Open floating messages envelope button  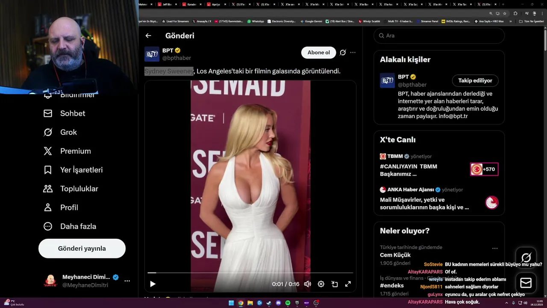pyautogui.click(x=526, y=283)
